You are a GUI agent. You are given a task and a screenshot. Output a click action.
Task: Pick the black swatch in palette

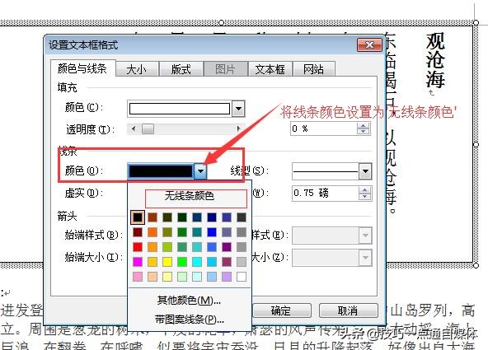[x=138, y=217]
